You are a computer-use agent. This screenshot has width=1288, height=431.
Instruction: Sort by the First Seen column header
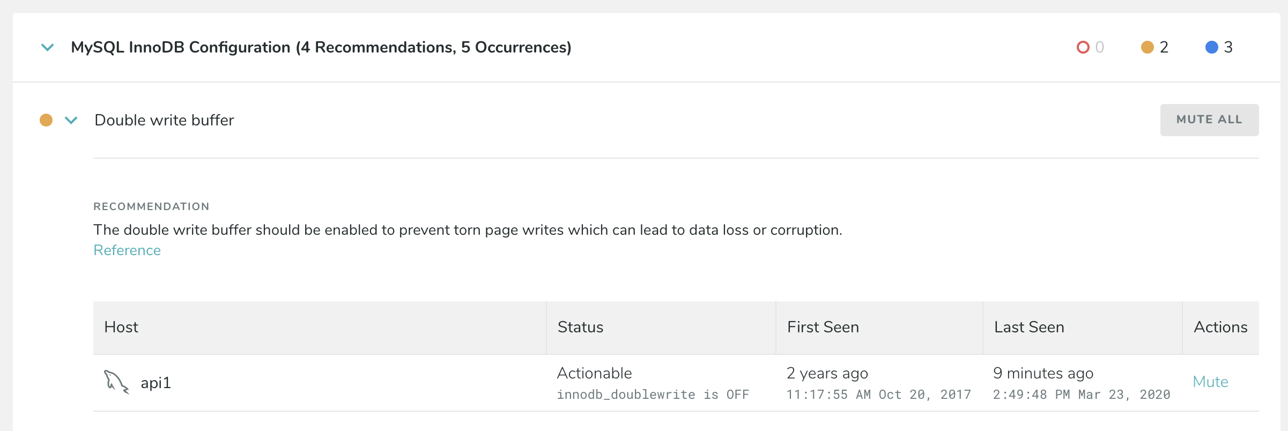click(823, 327)
